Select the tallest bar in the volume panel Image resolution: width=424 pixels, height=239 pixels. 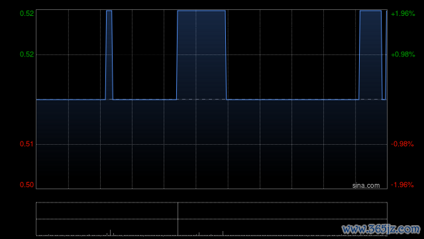click(110, 232)
